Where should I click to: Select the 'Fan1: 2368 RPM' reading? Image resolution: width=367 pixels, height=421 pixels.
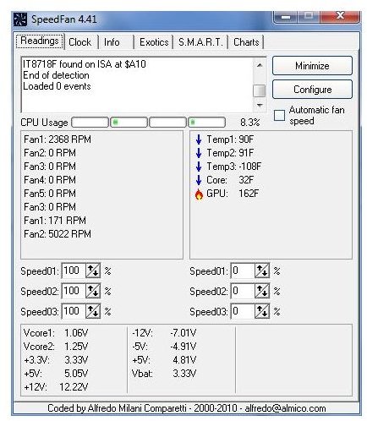point(58,139)
